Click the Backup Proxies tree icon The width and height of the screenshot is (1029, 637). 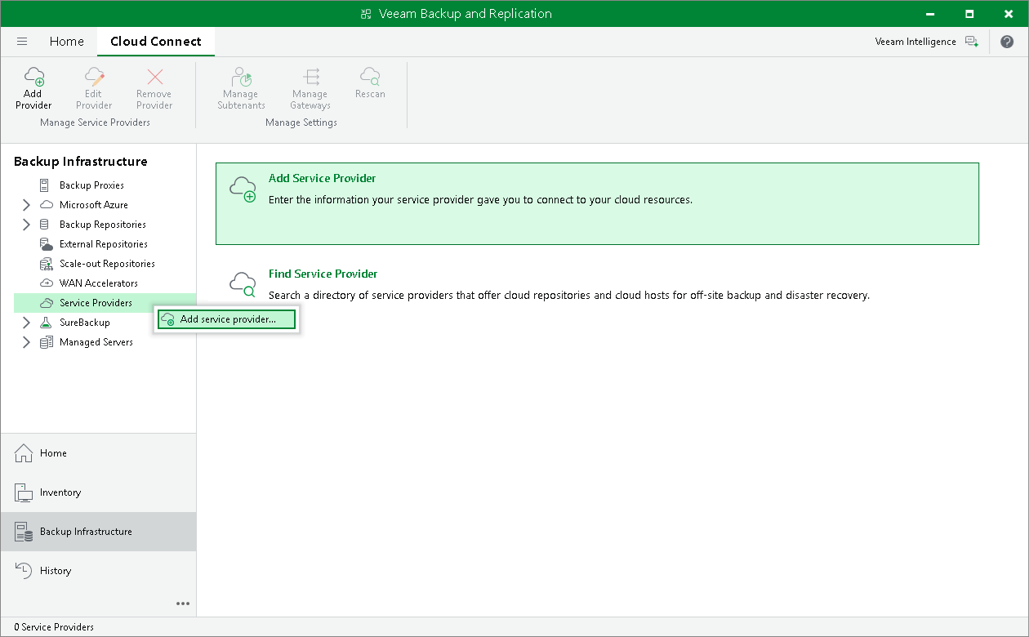click(45, 185)
